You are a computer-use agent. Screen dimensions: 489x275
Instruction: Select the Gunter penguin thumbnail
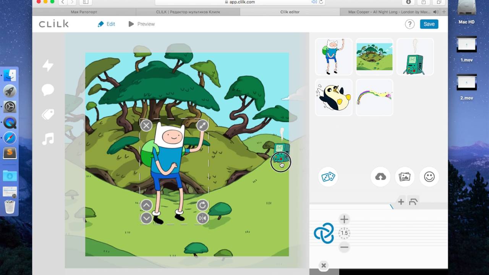[x=334, y=97]
